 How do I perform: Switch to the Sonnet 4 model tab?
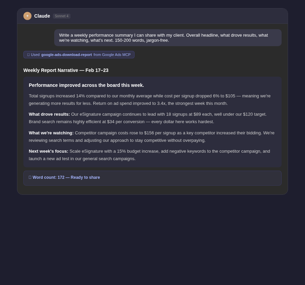tap(61, 16)
